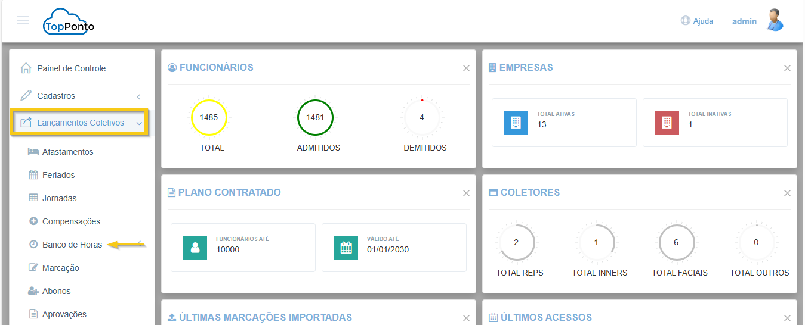Viewport: 805px width, 325px height.
Task: Close the Funcionários panel
Action: pyautogui.click(x=466, y=68)
